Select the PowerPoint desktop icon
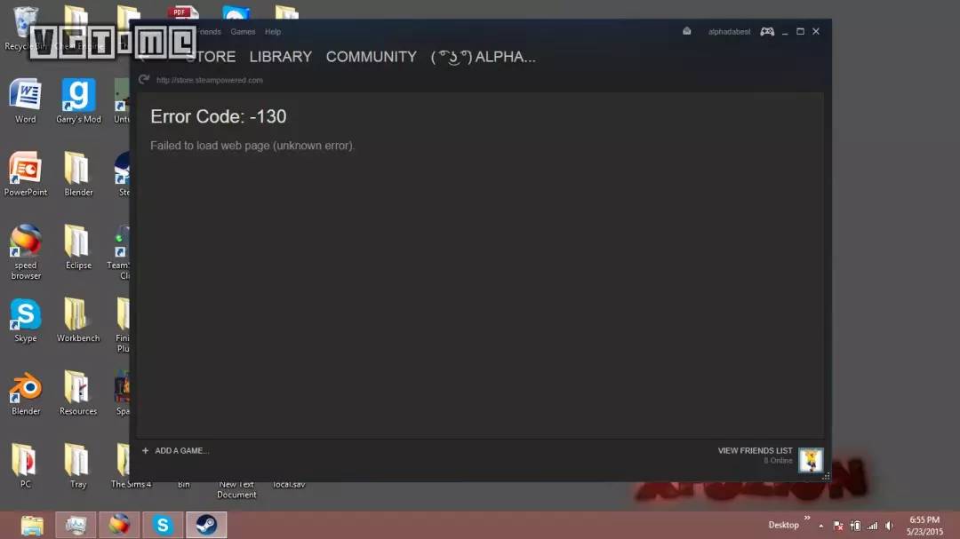The image size is (960, 539). coord(25,174)
